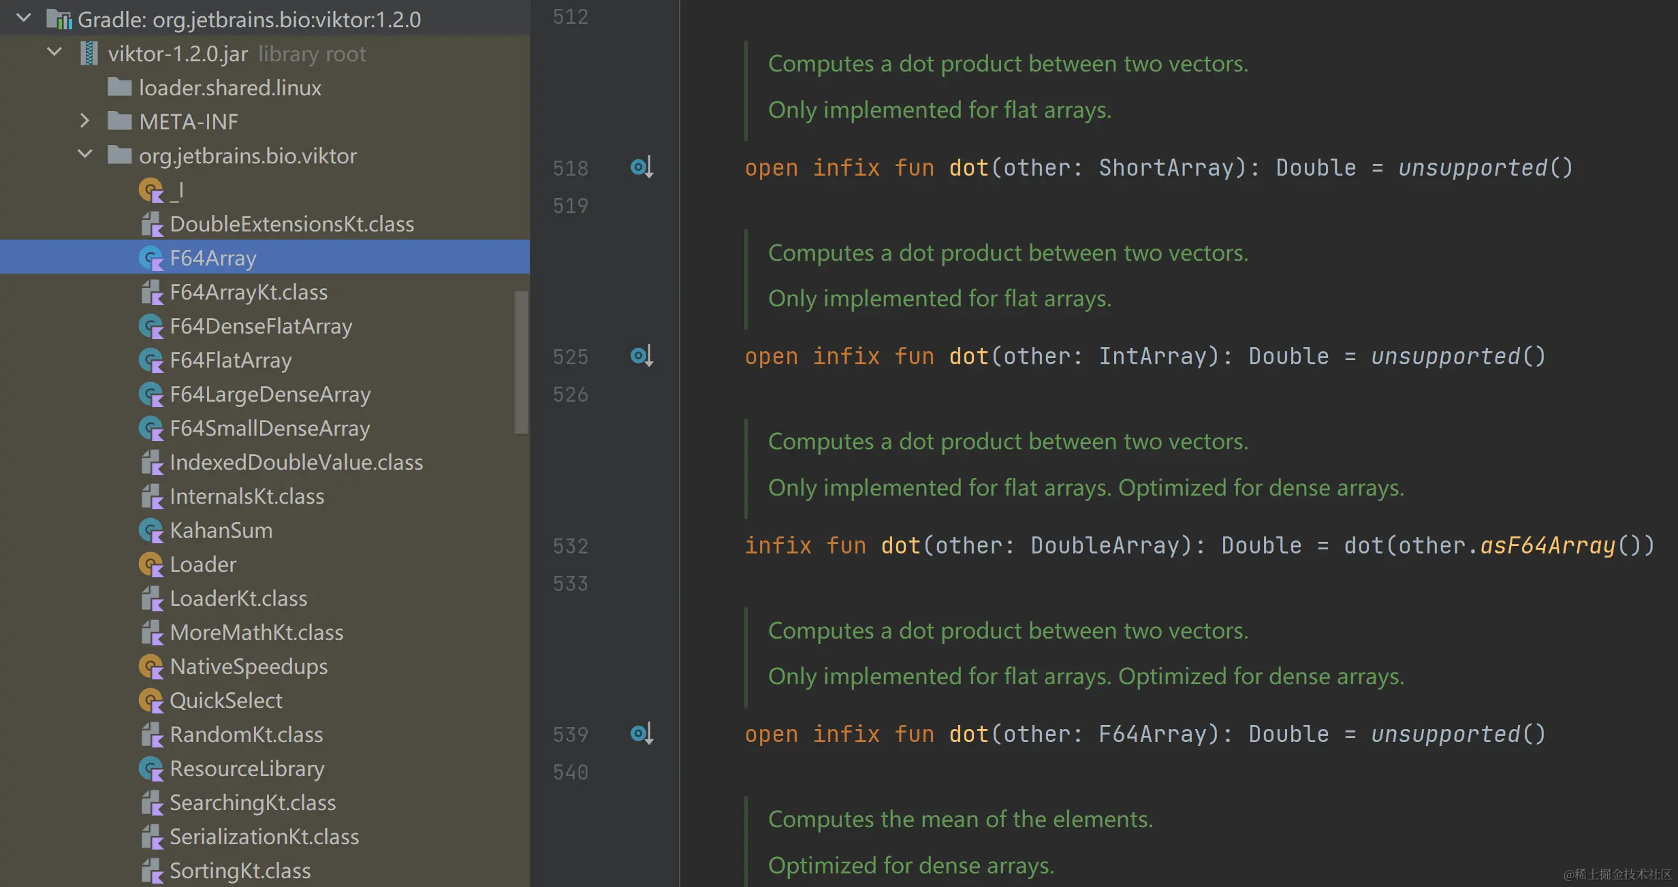The image size is (1678, 887).
Task: Select InternalsKt.class in the tree
Action: pos(247,496)
